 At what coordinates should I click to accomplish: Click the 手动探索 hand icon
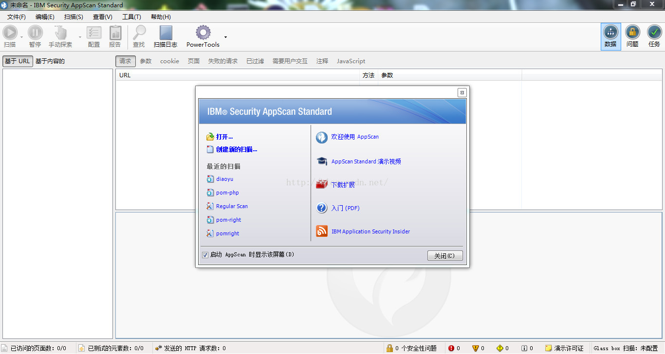click(x=60, y=33)
